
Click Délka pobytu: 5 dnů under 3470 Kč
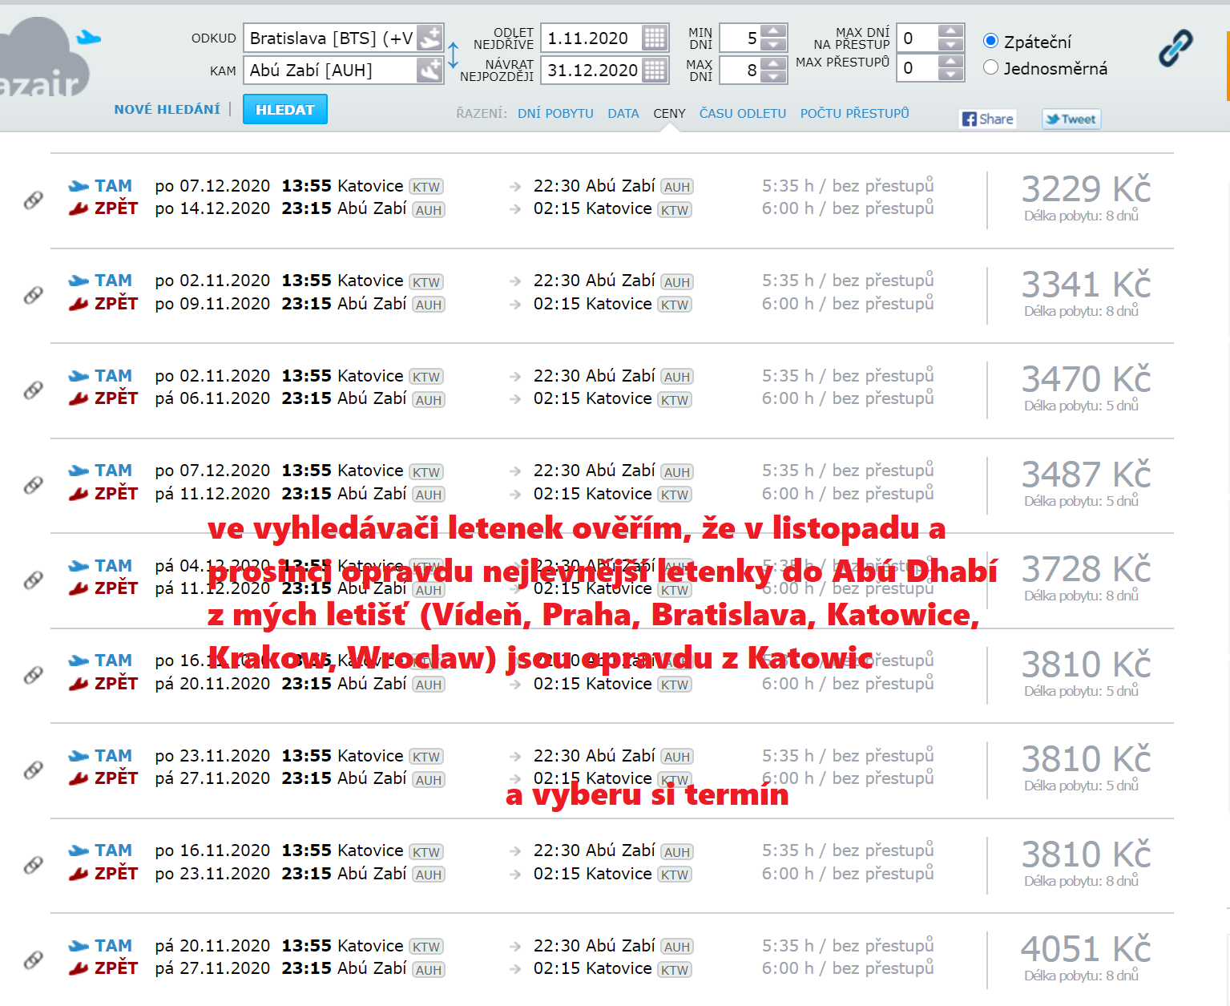1081,406
